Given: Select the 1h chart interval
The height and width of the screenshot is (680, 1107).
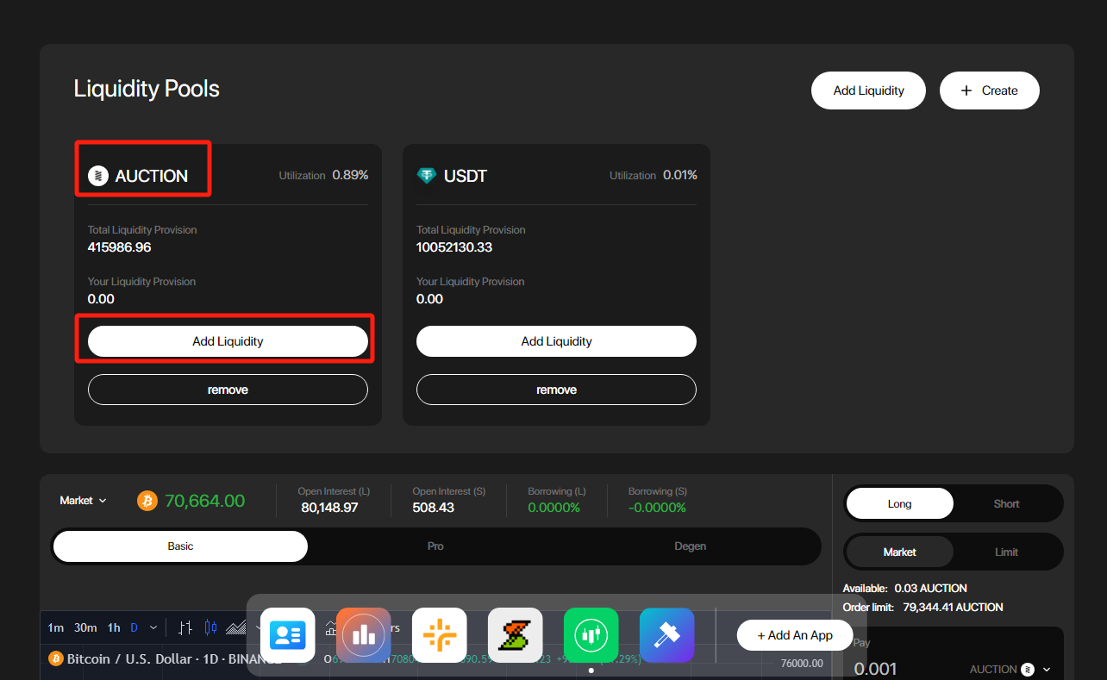Looking at the screenshot, I should click(x=114, y=627).
